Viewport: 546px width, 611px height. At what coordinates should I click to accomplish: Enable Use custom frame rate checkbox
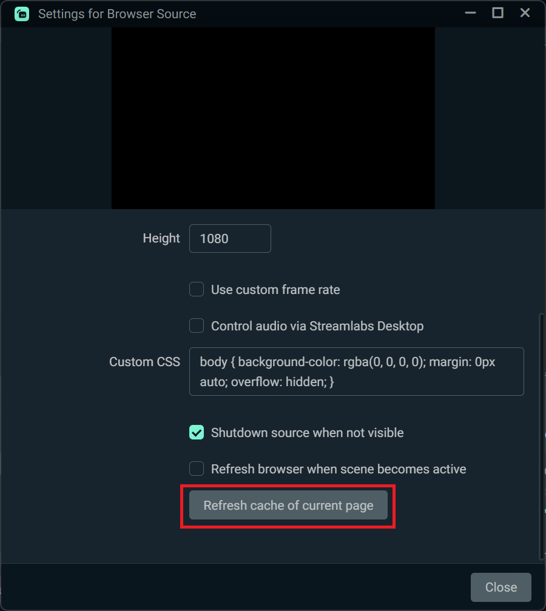[197, 290]
